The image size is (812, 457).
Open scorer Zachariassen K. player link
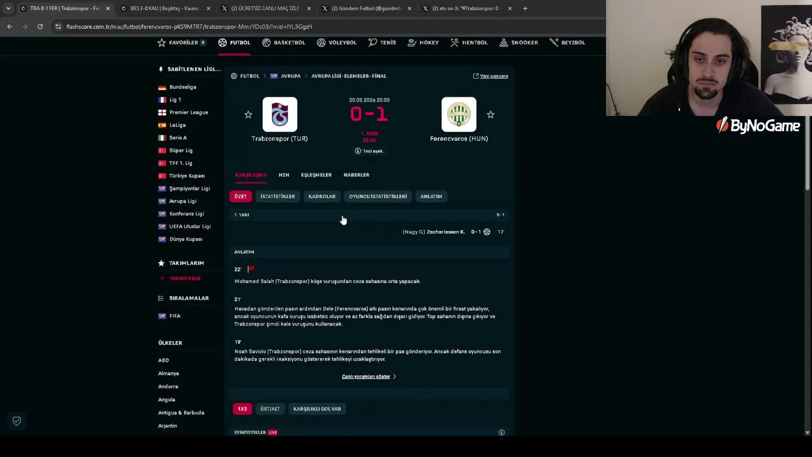tap(445, 232)
